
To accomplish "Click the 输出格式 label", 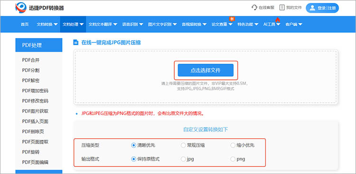I will (90, 159).
